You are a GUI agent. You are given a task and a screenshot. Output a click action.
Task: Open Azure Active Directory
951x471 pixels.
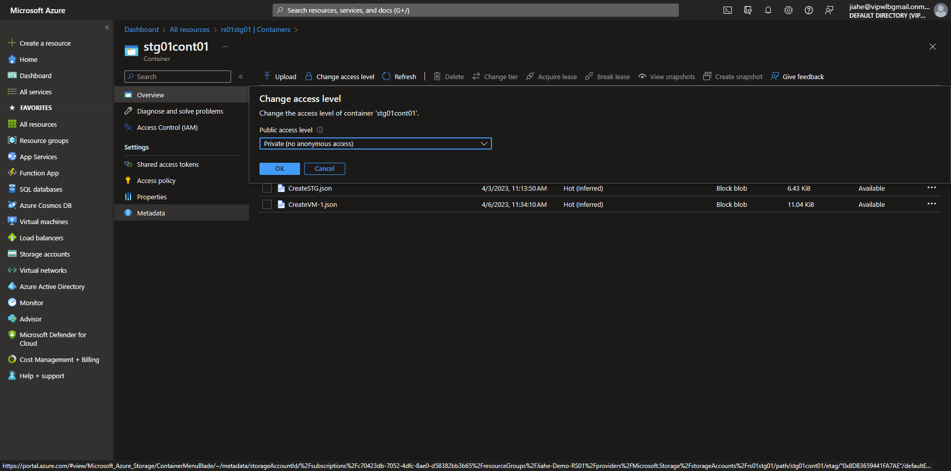click(57, 286)
